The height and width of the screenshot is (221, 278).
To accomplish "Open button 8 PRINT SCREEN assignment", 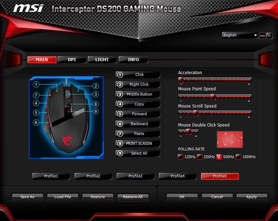I will [138, 144].
